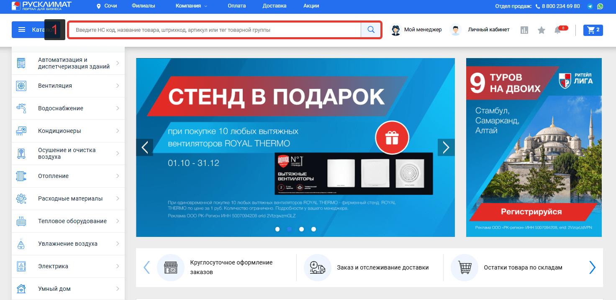Open the 9 туров на двоих banner
The image size is (616, 300).
534,147
